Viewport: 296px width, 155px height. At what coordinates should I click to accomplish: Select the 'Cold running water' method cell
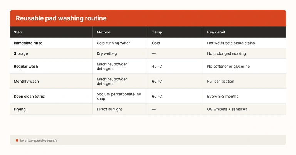(x=113, y=43)
